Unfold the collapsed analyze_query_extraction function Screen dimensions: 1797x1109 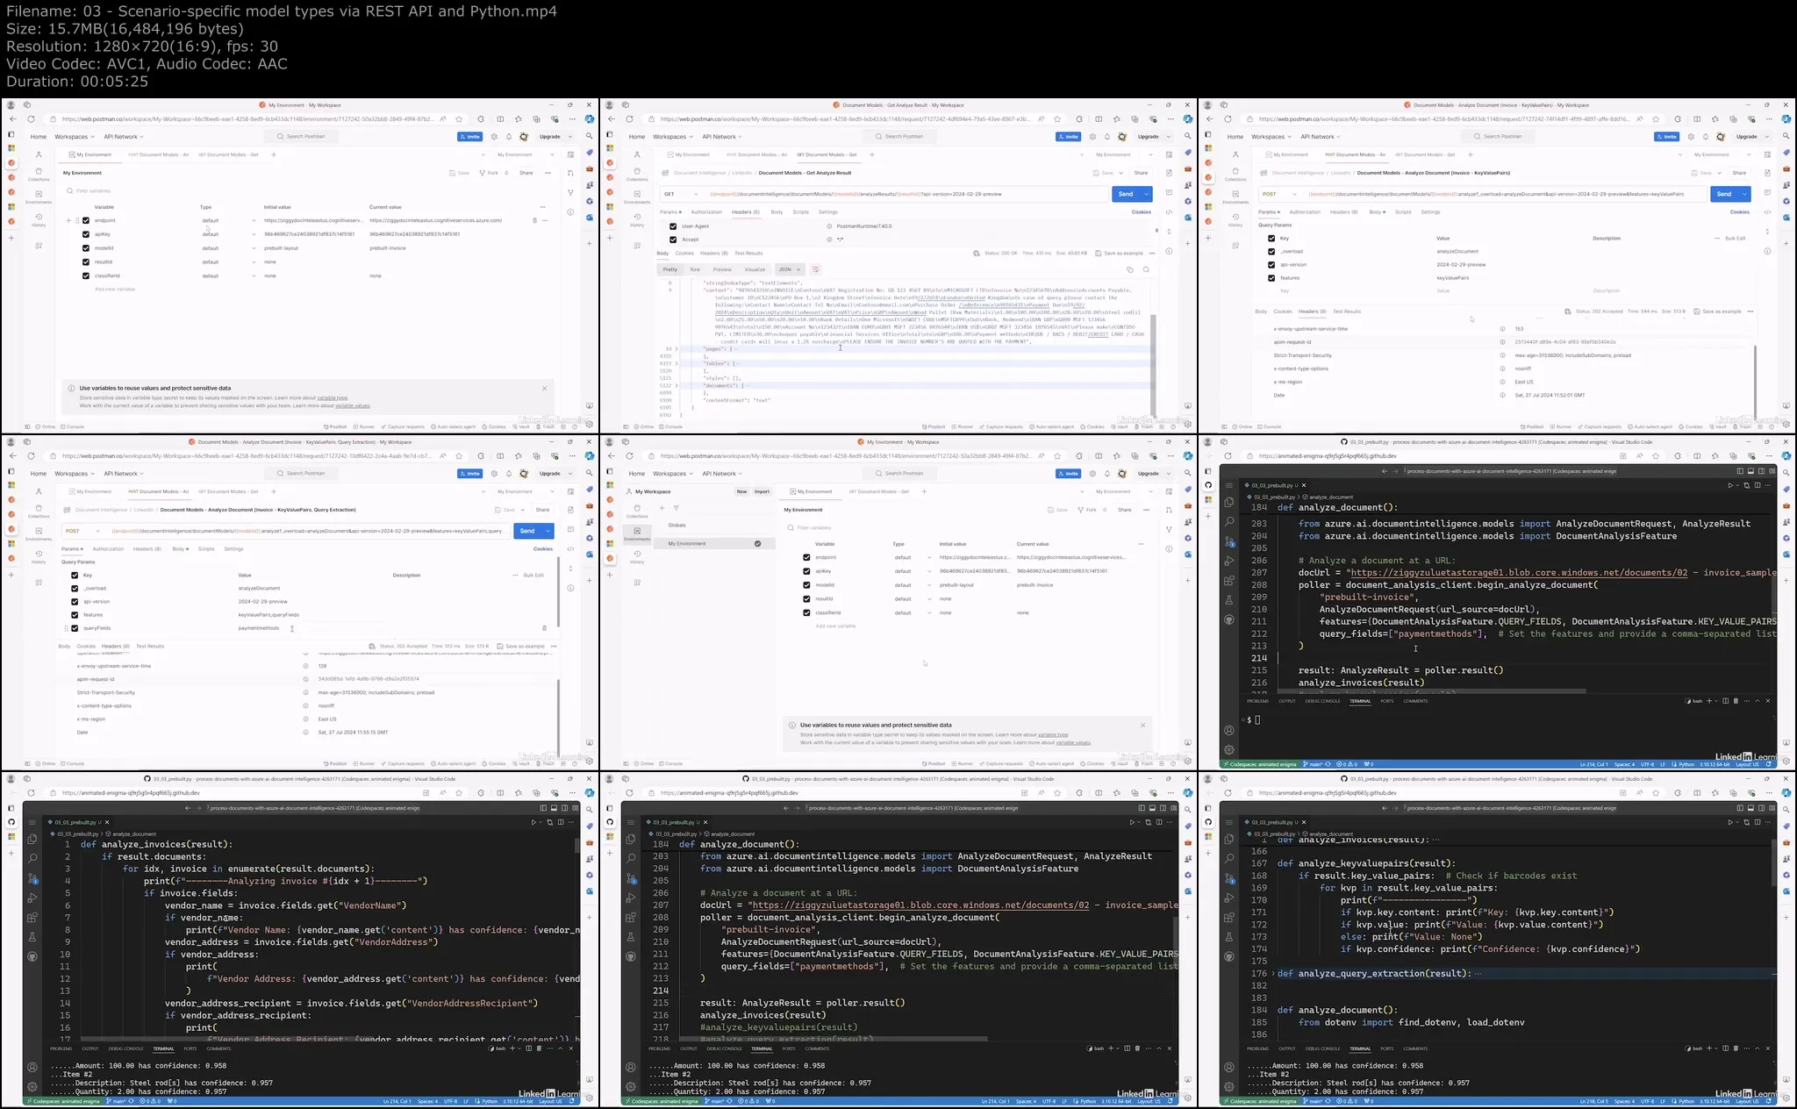pos(1273,974)
